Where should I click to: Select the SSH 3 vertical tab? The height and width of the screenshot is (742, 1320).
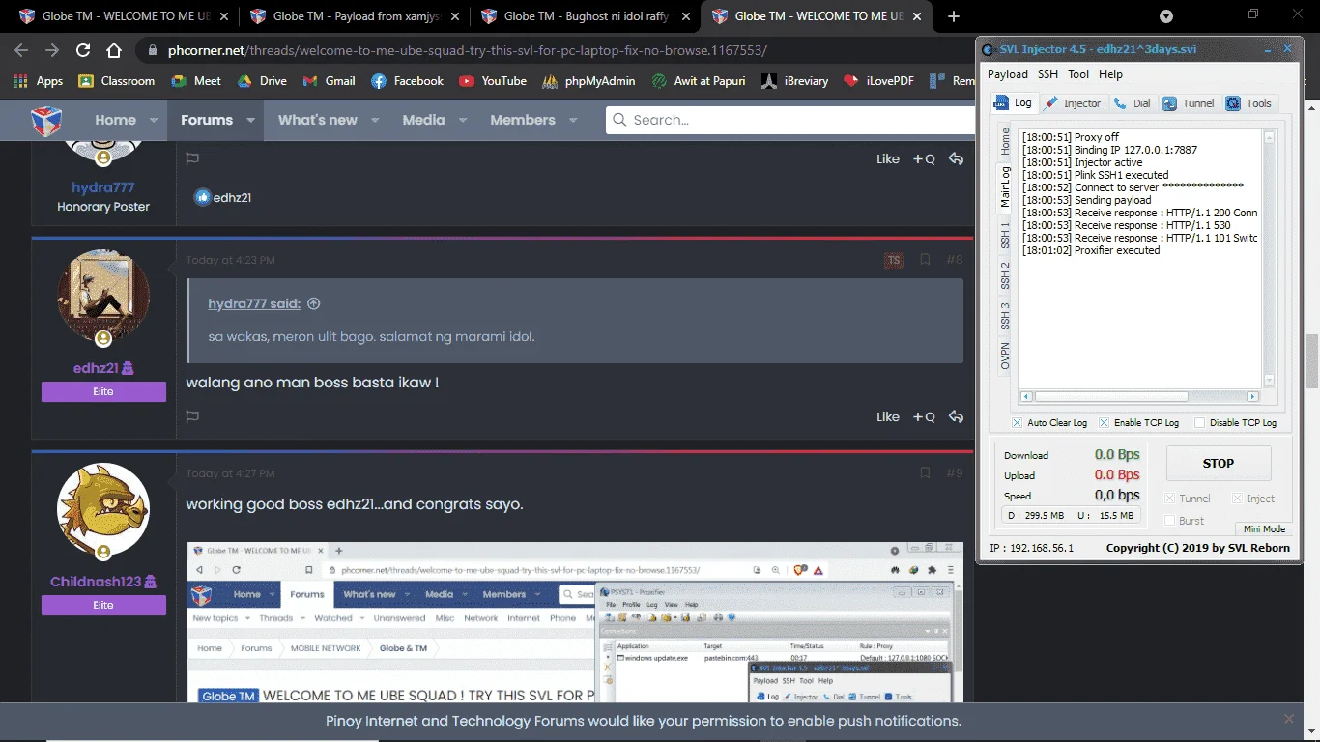1005,316
